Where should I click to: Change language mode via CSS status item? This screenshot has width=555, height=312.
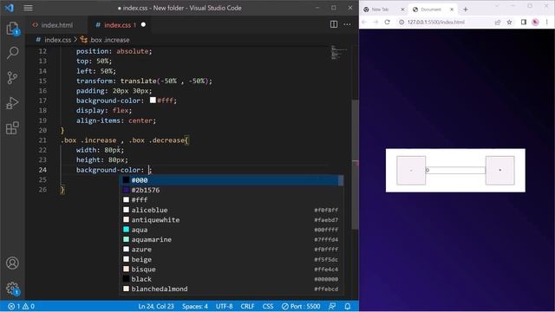268,306
